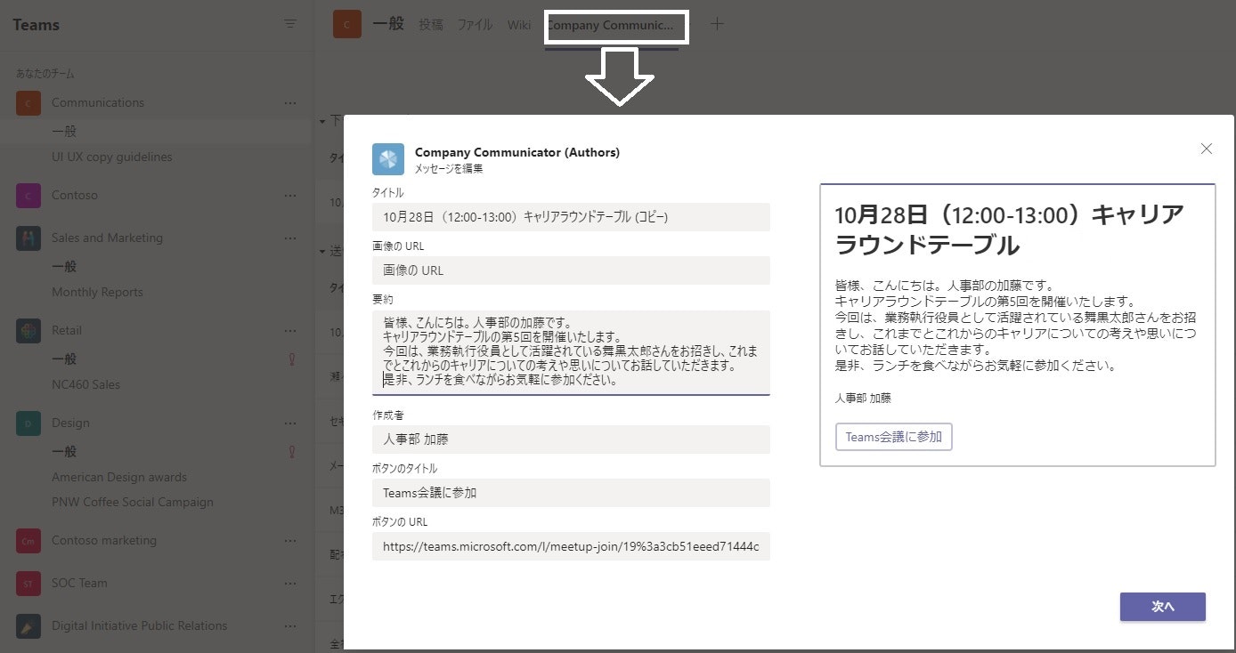Collapse the drafts section chevron
Viewport: 1236px width, 653px height.
coord(321,121)
